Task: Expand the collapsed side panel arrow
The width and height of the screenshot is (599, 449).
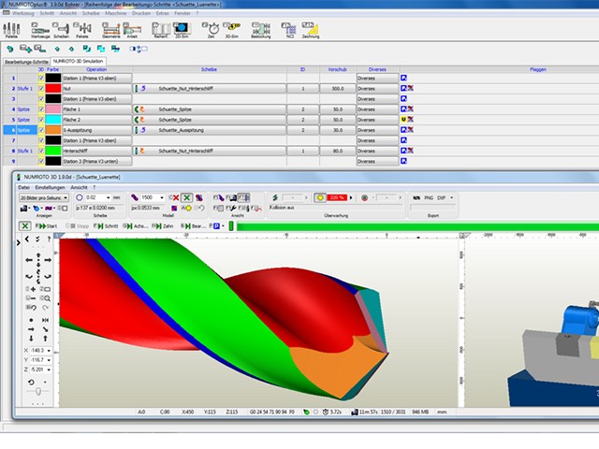Action: tap(18, 242)
